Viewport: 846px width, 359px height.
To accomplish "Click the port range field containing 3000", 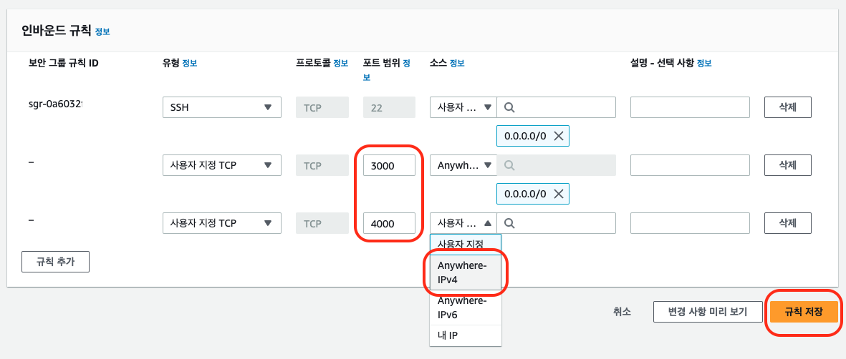I will pos(389,165).
